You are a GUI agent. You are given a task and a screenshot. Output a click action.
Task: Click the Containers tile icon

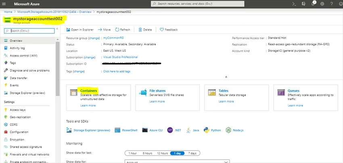[74, 92]
